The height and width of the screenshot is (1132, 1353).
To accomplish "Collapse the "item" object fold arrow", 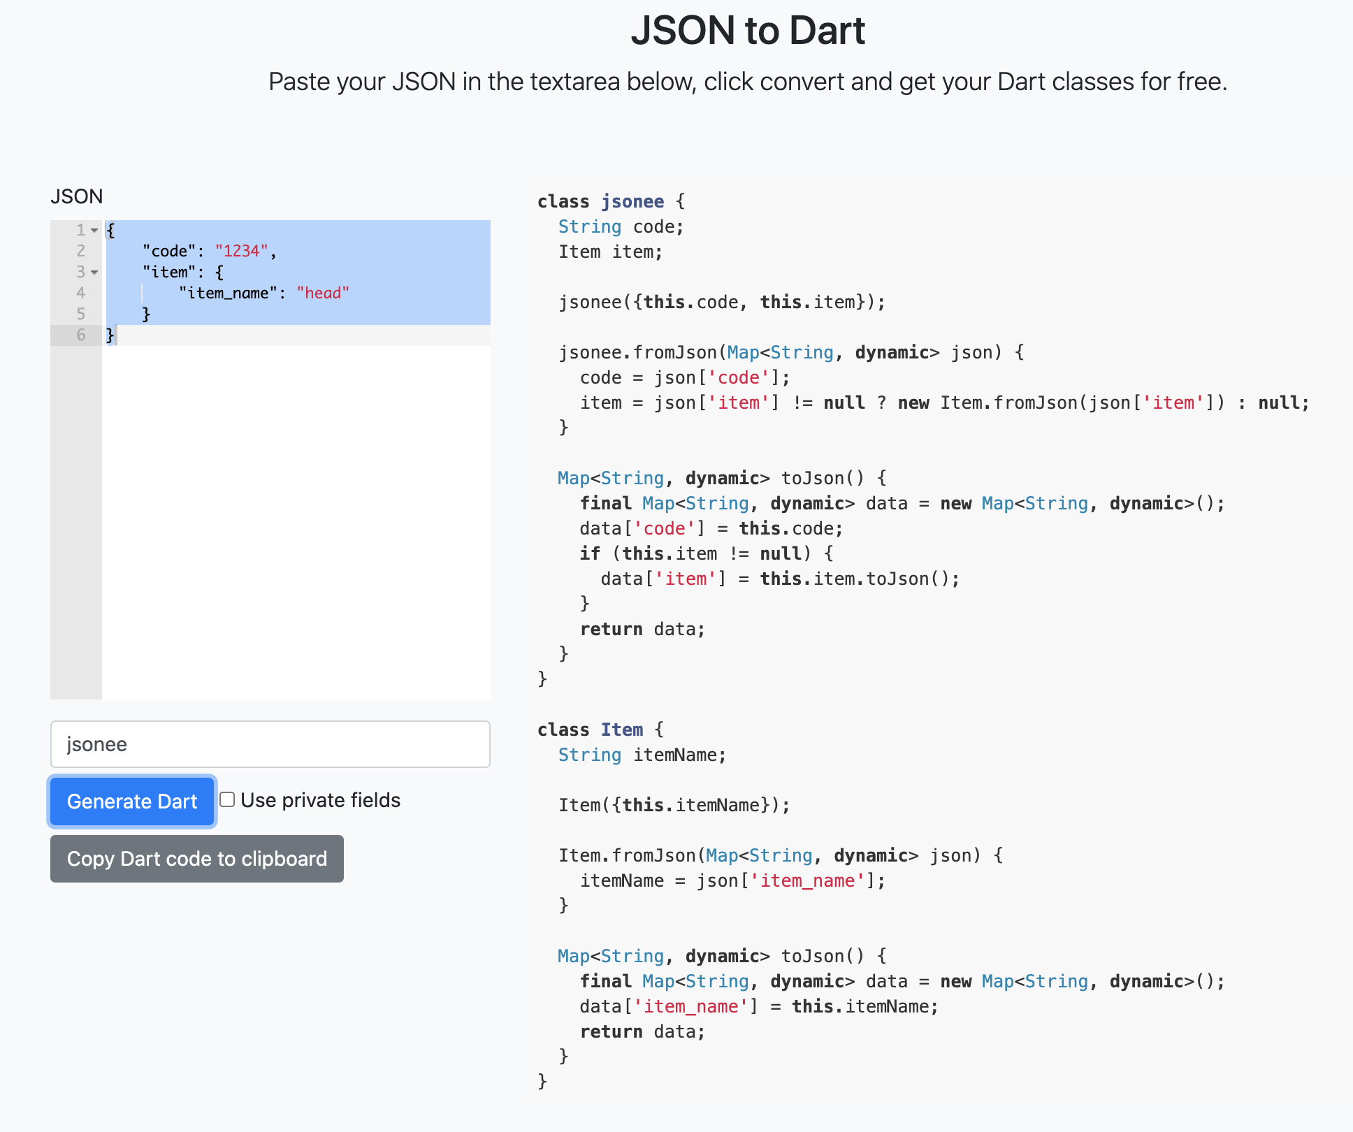I will (94, 272).
